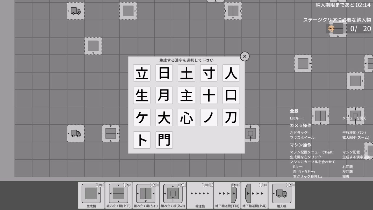373x210 pixels.
Task: Select the 生成機 generator machine in toolbar
Action: pos(91,195)
